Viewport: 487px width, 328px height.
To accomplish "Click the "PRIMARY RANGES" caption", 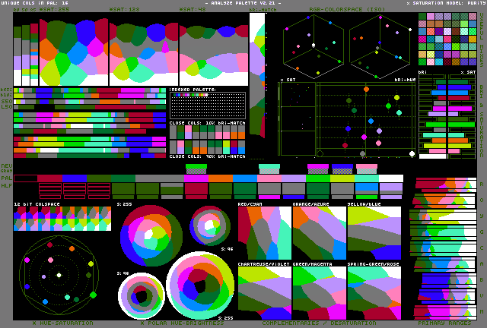I will [x=444, y=323].
